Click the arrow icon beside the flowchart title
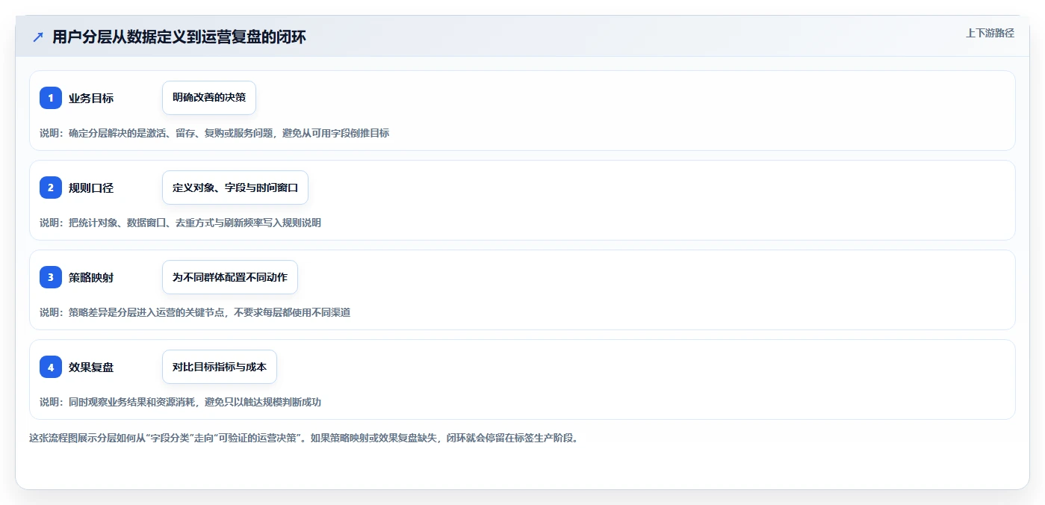The height and width of the screenshot is (505, 1045). point(38,37)
